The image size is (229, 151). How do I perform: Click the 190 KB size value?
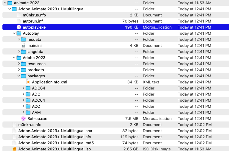[132, 27]
